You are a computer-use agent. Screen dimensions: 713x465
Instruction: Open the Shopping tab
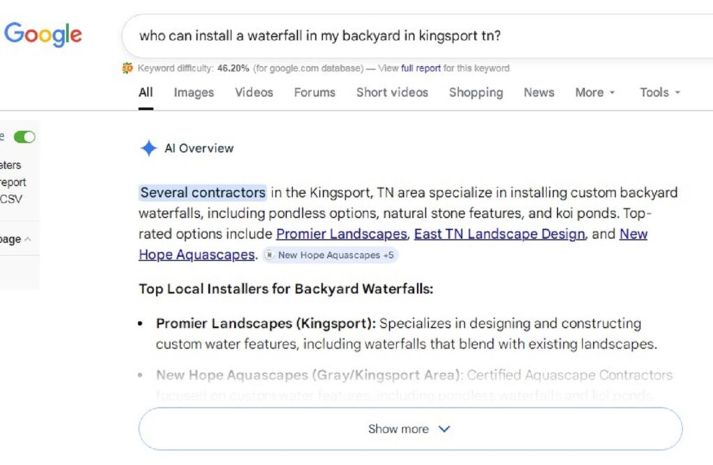click(476, 93)
